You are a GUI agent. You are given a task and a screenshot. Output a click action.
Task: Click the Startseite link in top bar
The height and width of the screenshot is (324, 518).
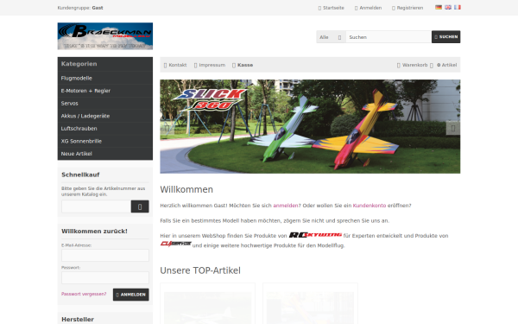[331, 8]
